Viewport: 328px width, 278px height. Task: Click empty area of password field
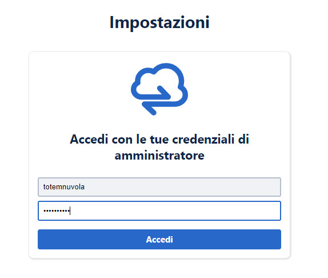click(176, 211)
